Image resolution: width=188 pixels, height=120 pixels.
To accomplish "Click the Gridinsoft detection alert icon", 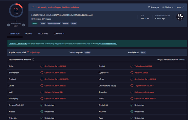I will coord(132,86).
